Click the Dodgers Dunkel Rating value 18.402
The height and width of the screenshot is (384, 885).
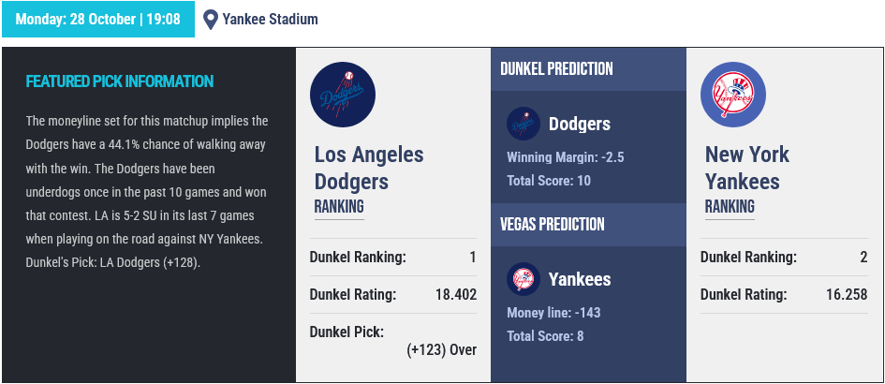(456, 295)
